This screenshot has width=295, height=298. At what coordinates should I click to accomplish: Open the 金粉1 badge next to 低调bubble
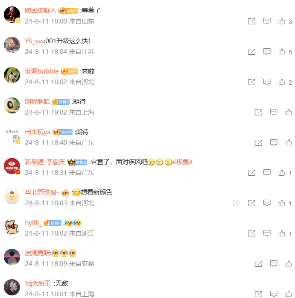pos(70,71)
